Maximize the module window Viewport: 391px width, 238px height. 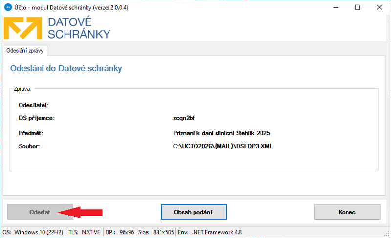(358, 8)
